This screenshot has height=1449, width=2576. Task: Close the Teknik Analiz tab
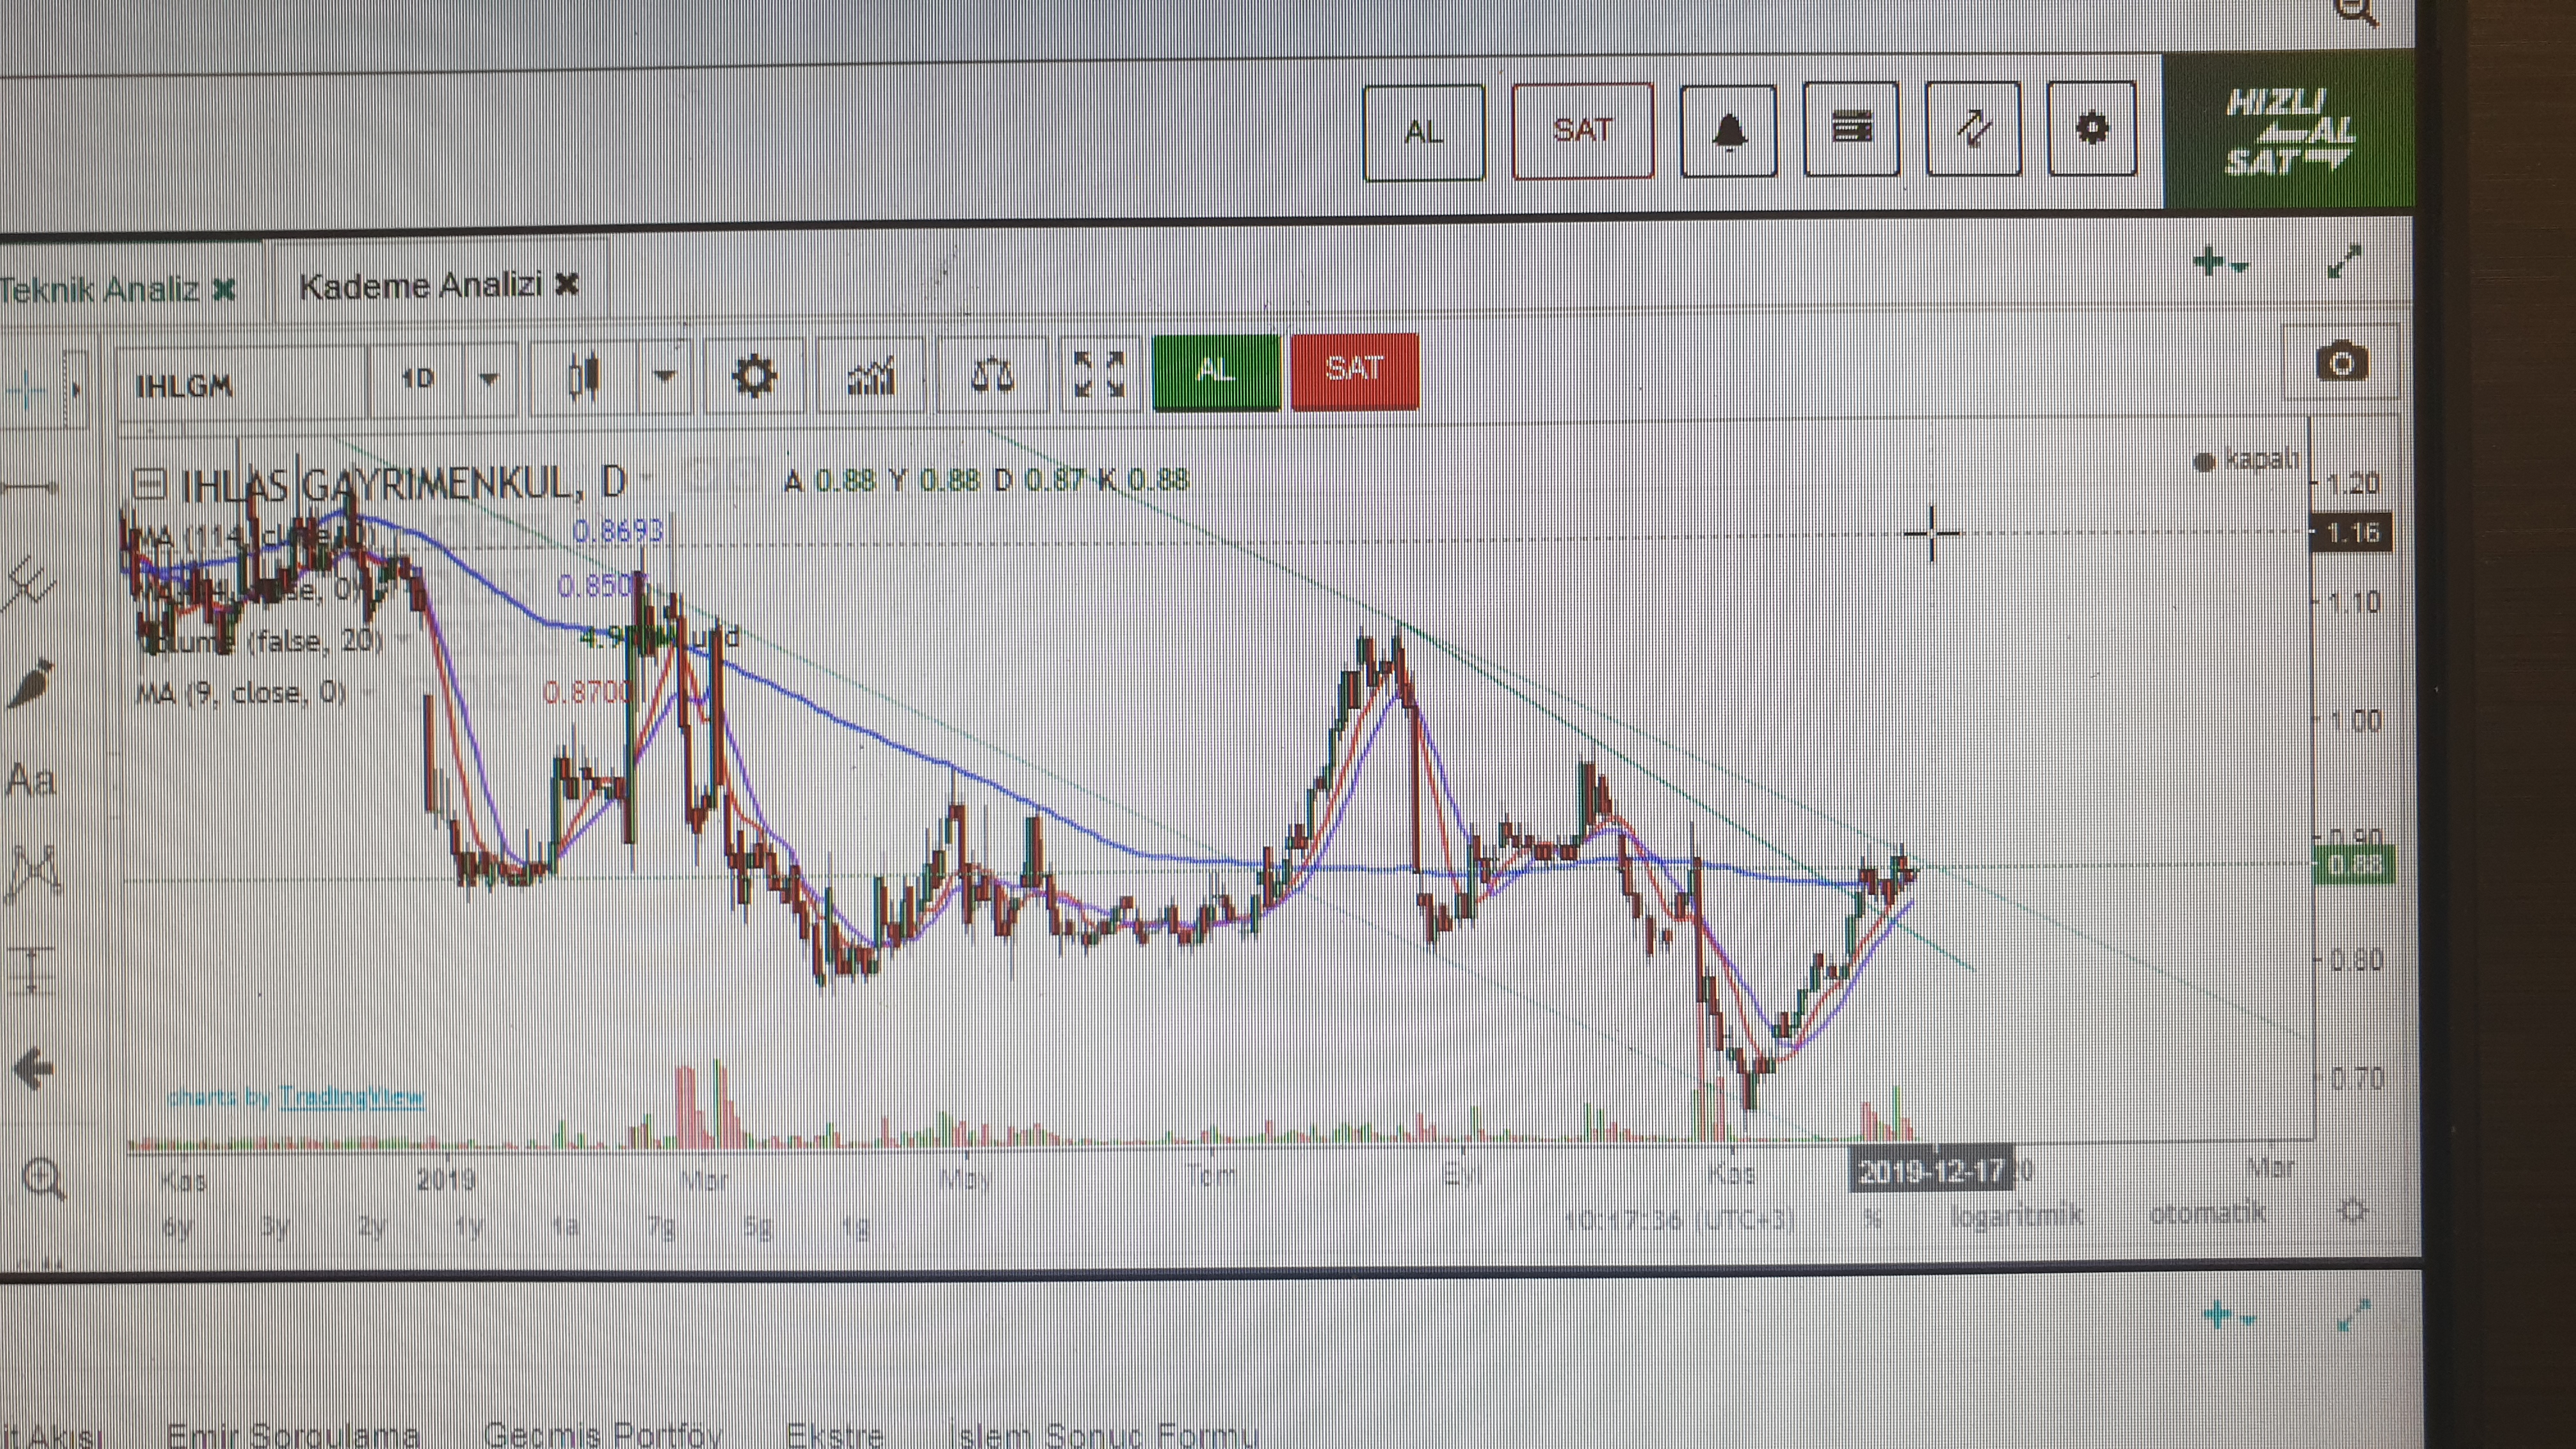point(224,290)
